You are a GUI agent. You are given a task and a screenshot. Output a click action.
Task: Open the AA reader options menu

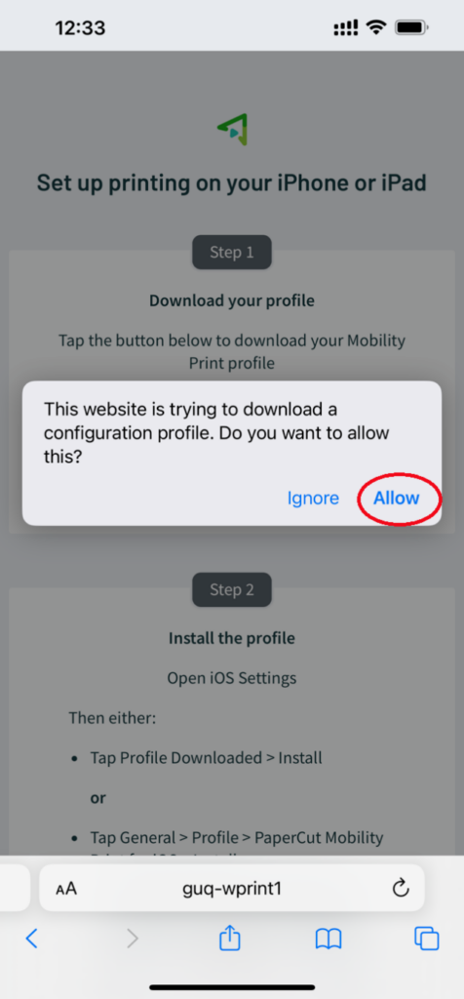66,889
